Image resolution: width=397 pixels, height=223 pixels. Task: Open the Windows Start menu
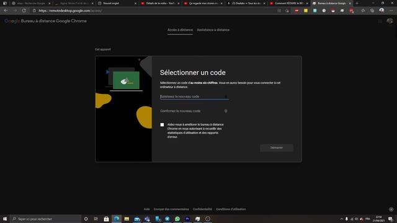click(5, 219)
